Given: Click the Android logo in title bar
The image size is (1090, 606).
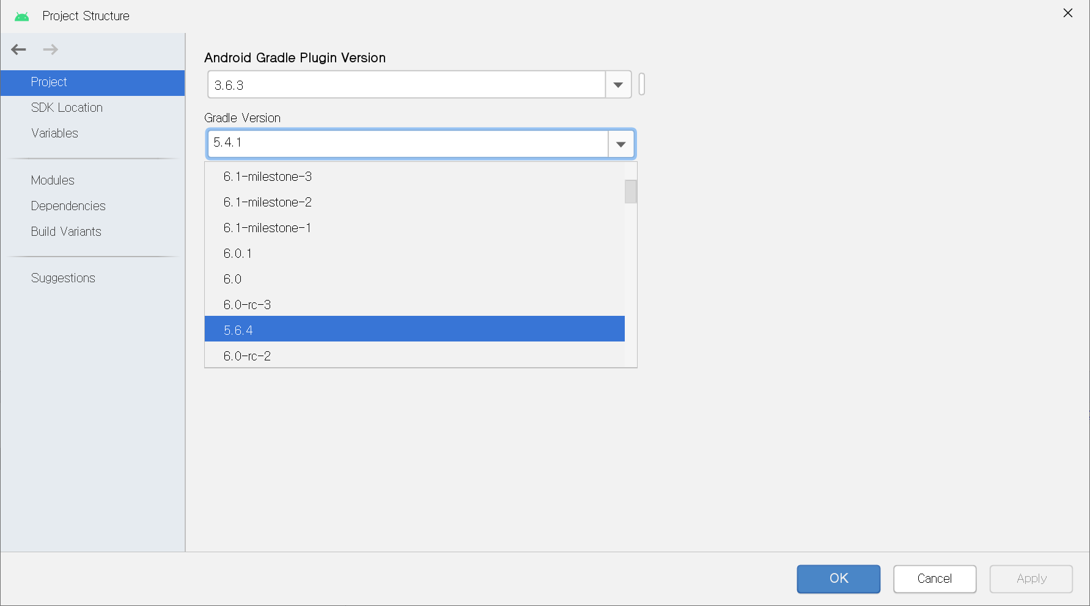Looking at the screenshot, I should (22, 16).
